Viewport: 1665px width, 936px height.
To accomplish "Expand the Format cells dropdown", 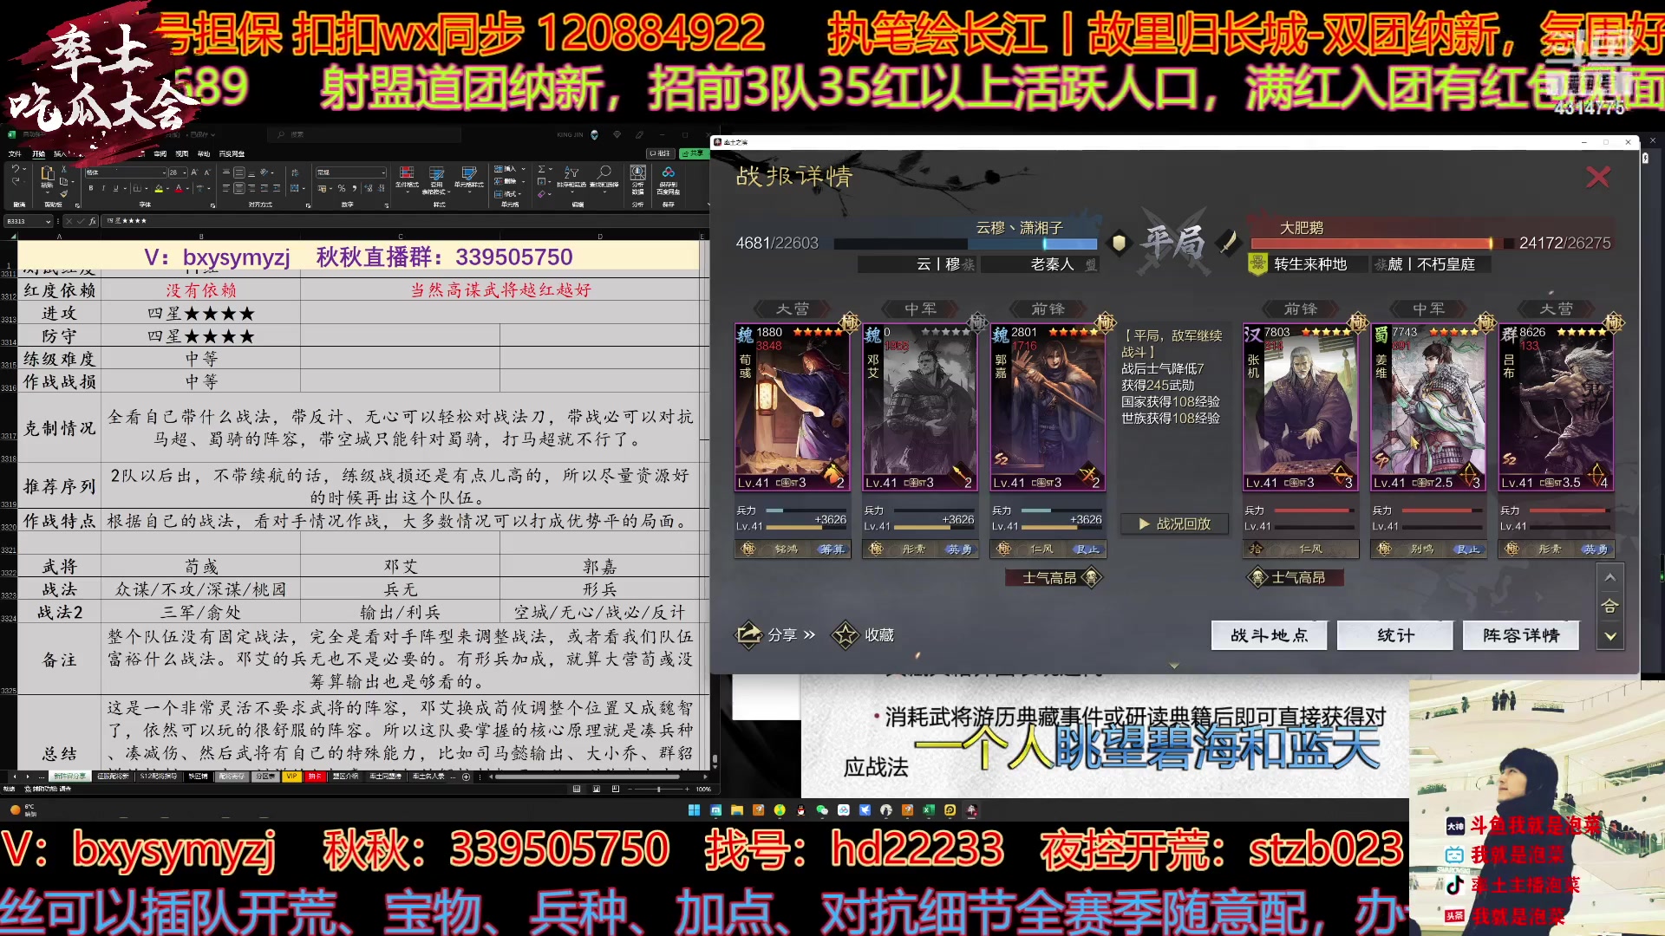I will tap(519, 194).
